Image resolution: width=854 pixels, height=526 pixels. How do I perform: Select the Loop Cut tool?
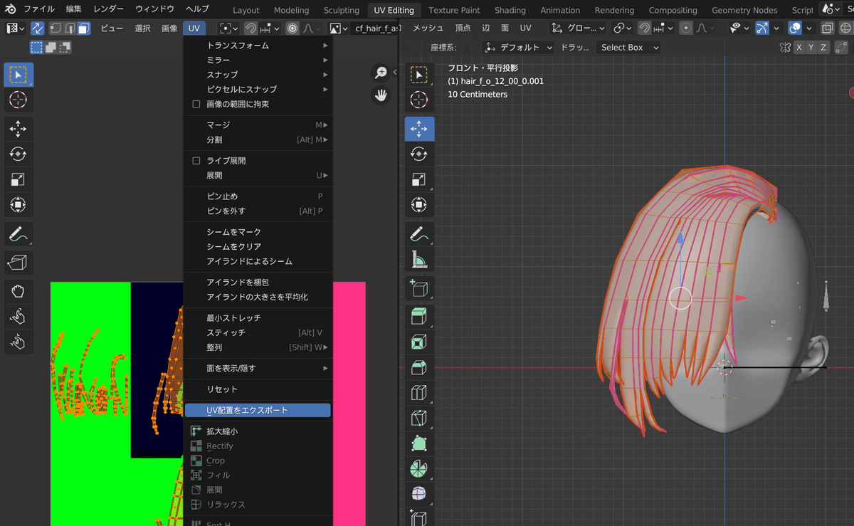click(x=419, y=393)
